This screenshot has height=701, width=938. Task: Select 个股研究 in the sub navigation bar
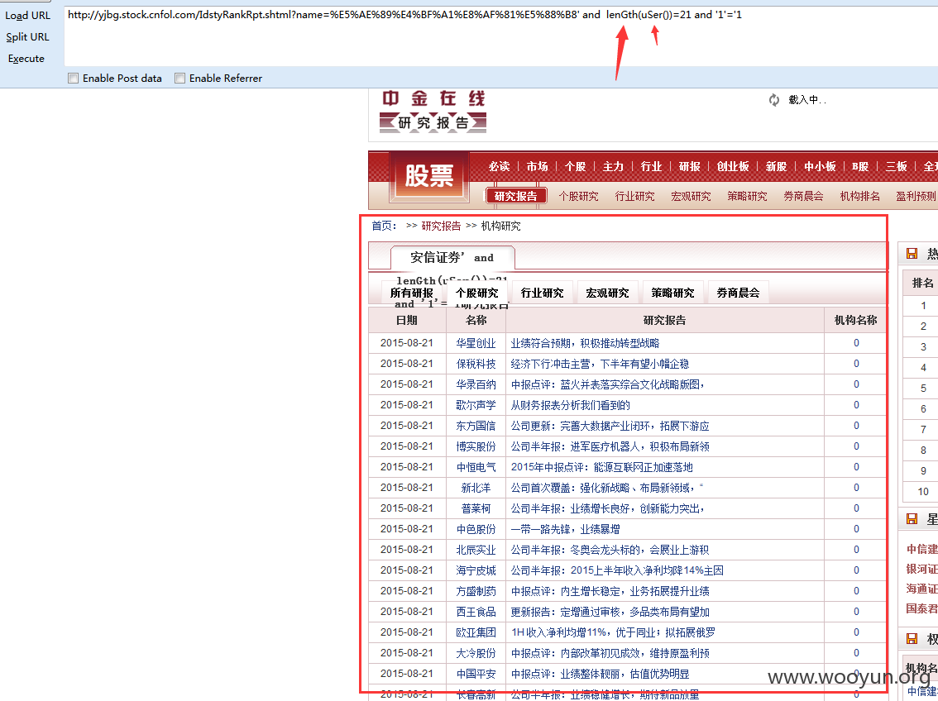578,196
